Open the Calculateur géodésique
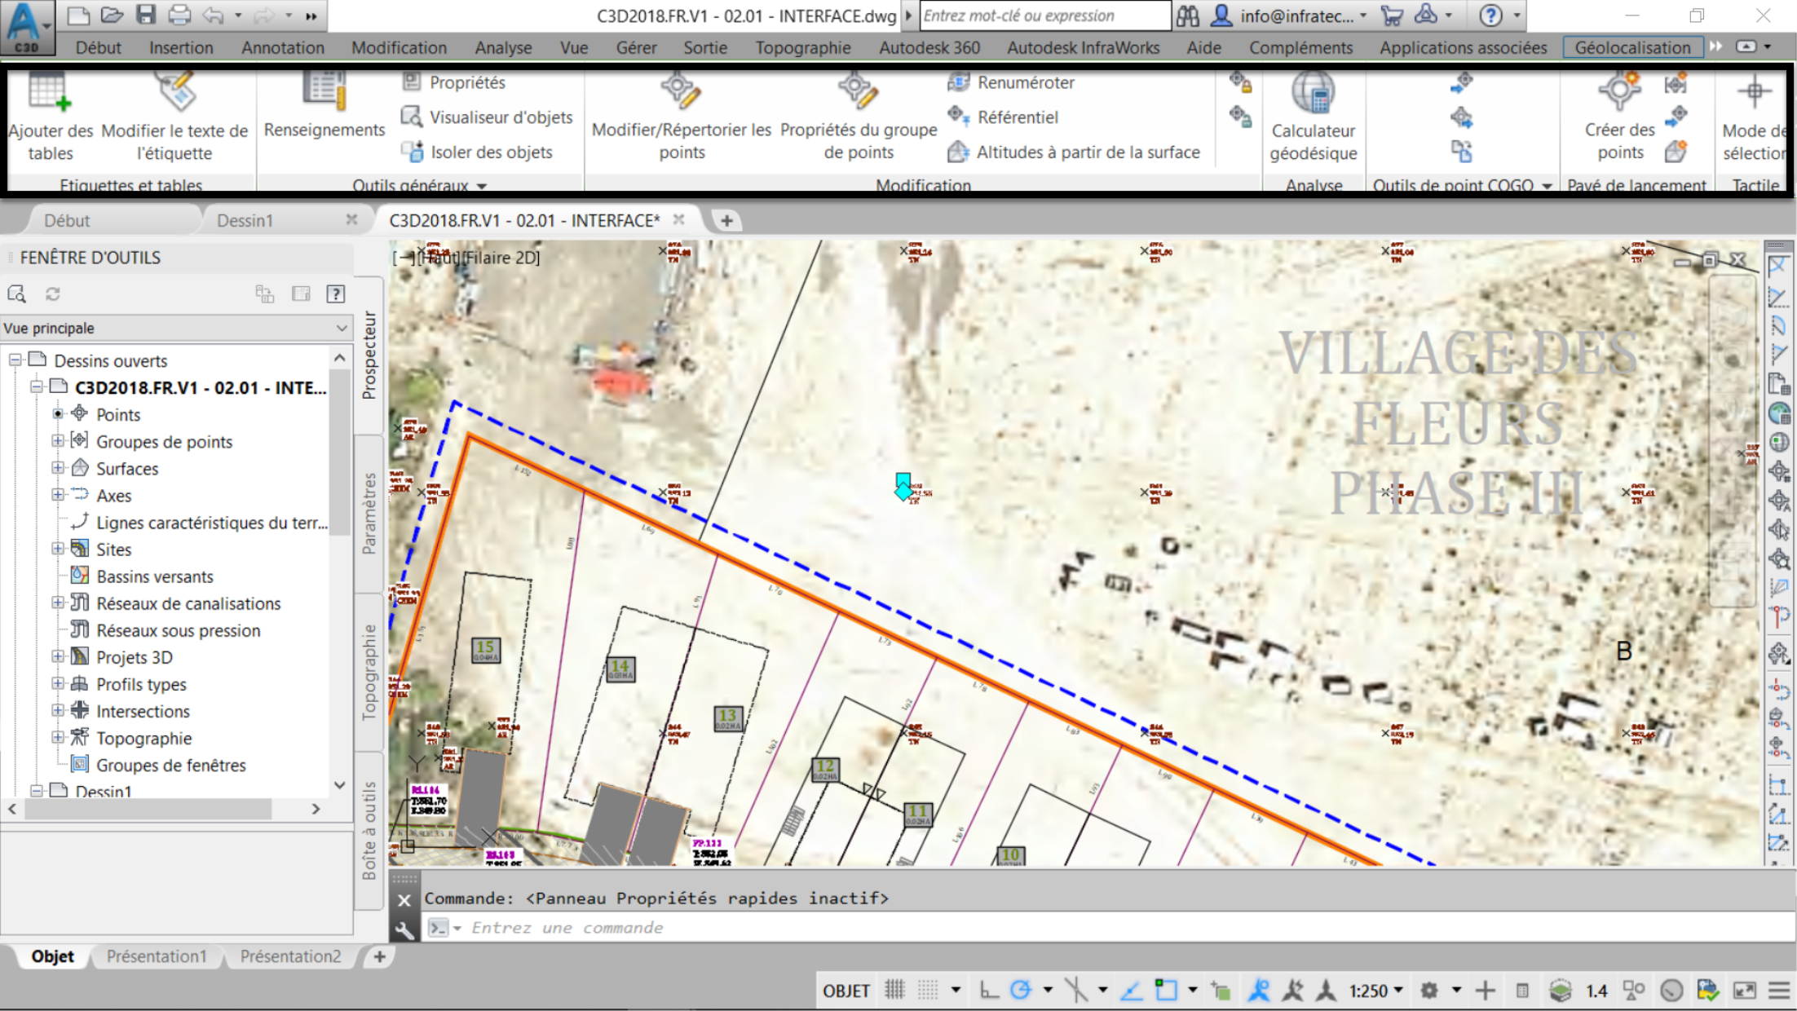 click(1313, 118)
